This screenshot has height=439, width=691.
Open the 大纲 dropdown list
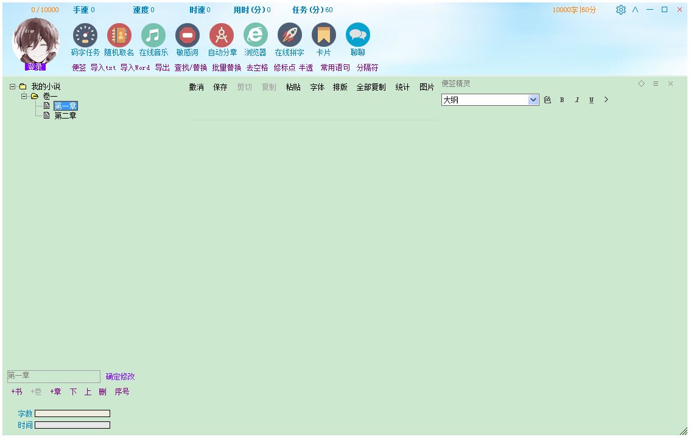(x=533, y=100)
